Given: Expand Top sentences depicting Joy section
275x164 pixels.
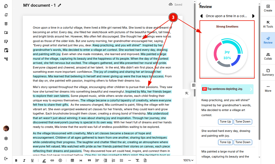Looking at the screenshot, I should pos(251,89).
